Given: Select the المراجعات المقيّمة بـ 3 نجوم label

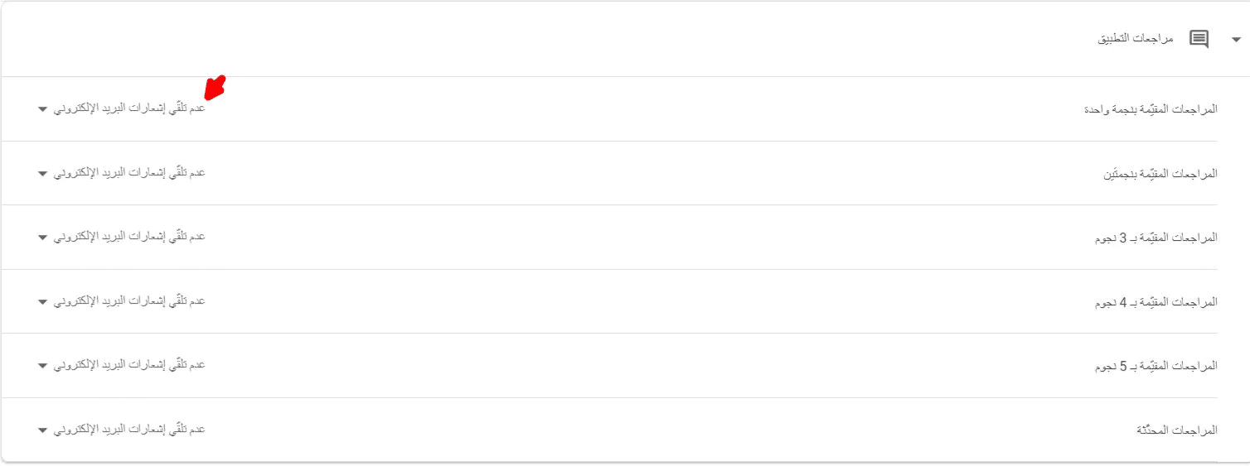Looking at the screenshot, I should (1156, 238).
